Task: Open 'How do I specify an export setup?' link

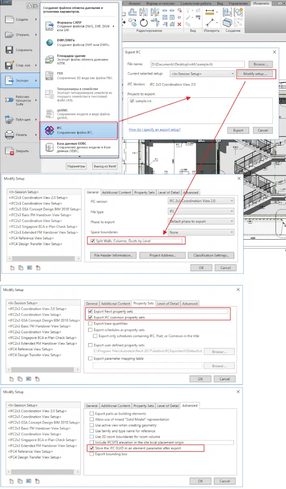Action: click(155, 130)
